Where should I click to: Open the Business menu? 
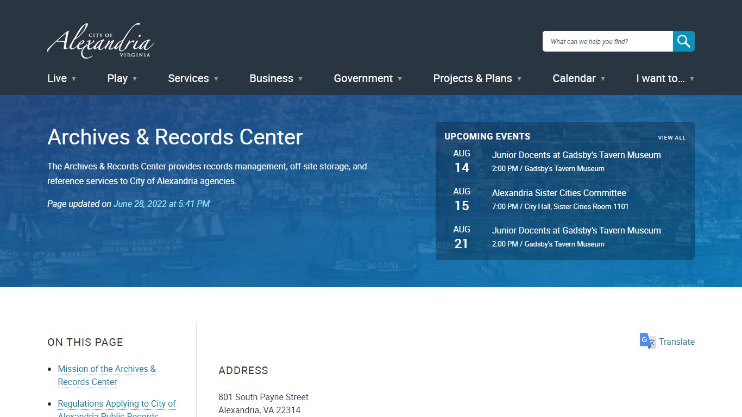click(271, 78)
